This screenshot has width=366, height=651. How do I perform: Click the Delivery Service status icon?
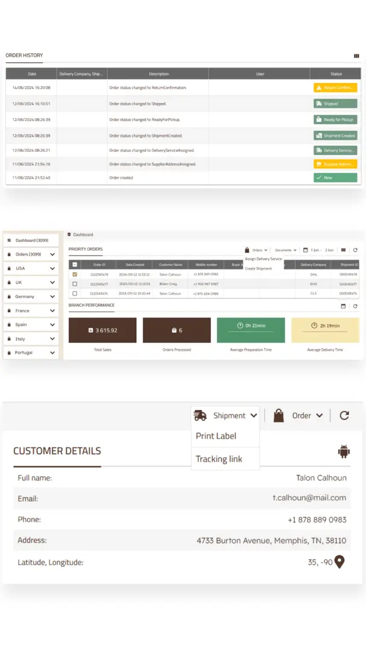(x=318, y=150)
